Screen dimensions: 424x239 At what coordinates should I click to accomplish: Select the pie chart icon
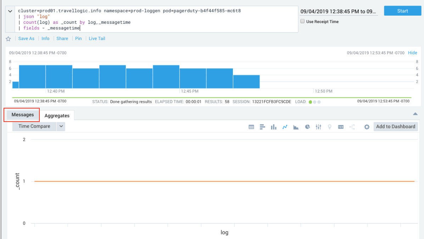307,127
